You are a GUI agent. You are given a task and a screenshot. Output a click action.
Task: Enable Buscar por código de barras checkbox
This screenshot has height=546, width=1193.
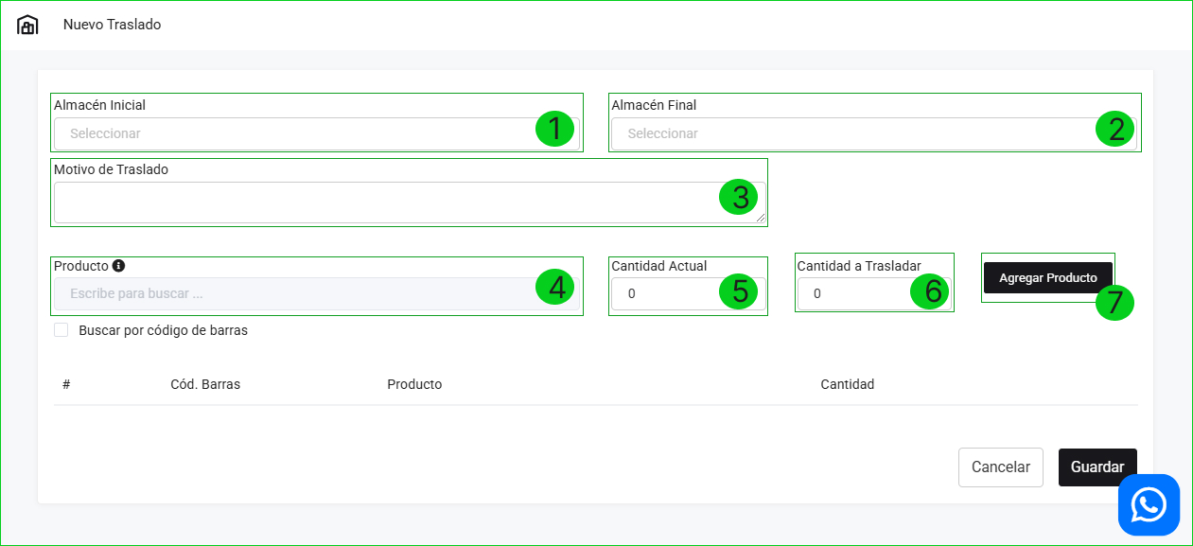point(61,330)
